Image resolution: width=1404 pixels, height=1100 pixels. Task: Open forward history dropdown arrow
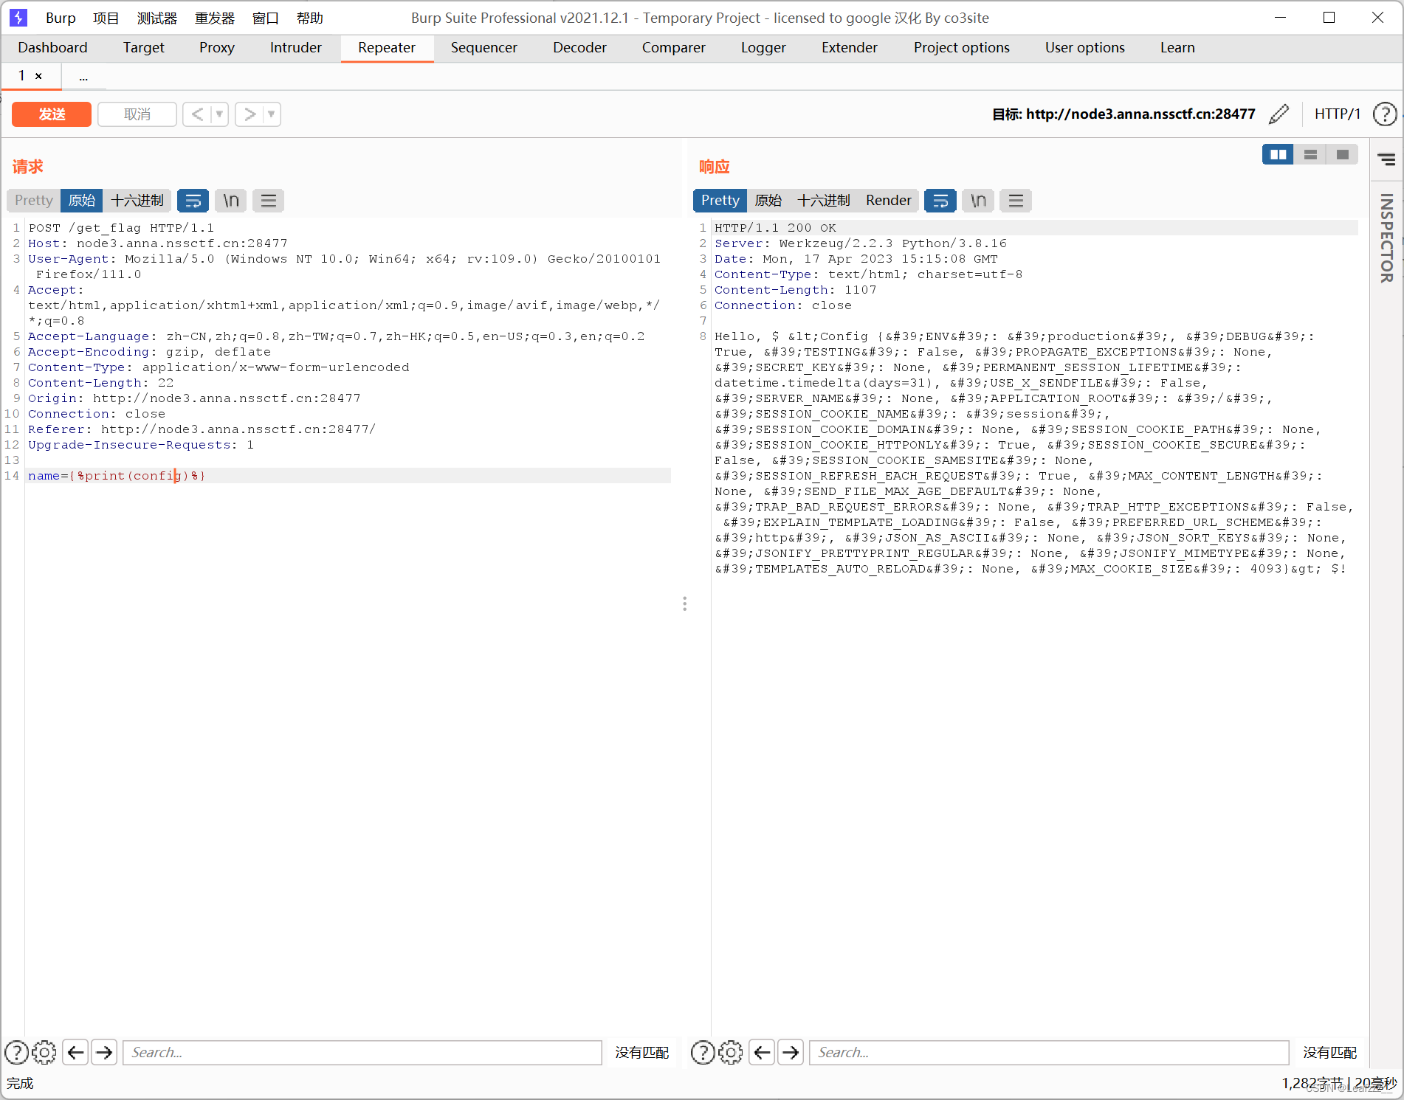[272, 114]
